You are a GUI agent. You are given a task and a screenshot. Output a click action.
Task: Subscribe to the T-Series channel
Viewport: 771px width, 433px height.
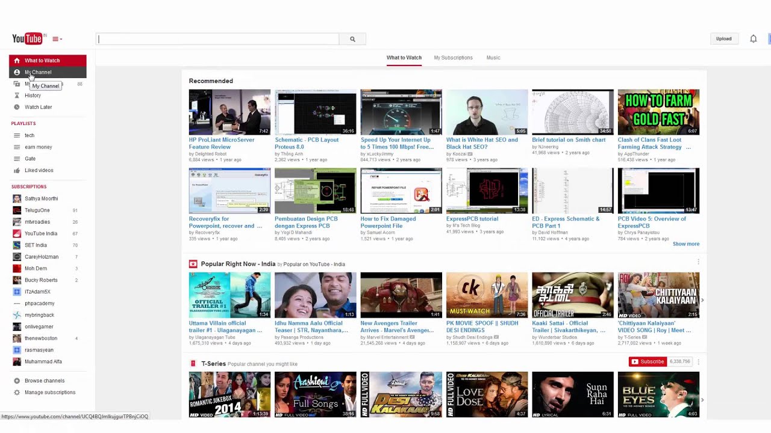pos(648,361)
